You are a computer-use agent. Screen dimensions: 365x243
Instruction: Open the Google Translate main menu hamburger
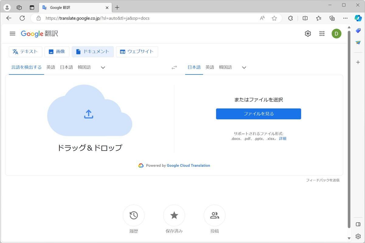click(x=12, y=34)
